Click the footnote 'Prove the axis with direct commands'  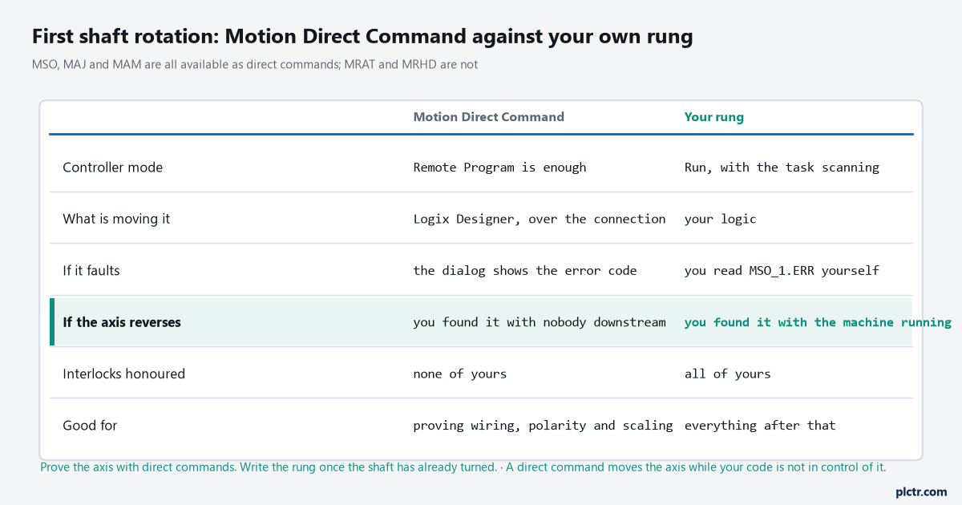pos(138,467)
